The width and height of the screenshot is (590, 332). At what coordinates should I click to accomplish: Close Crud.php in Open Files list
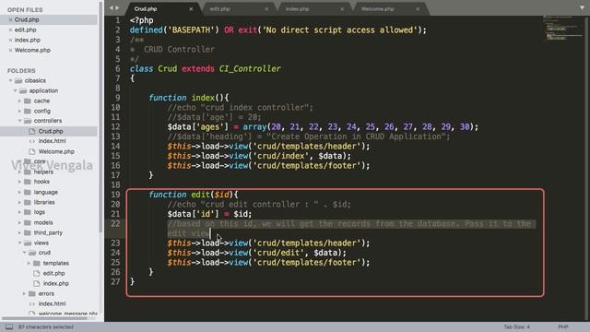click(x=10, y=19)
